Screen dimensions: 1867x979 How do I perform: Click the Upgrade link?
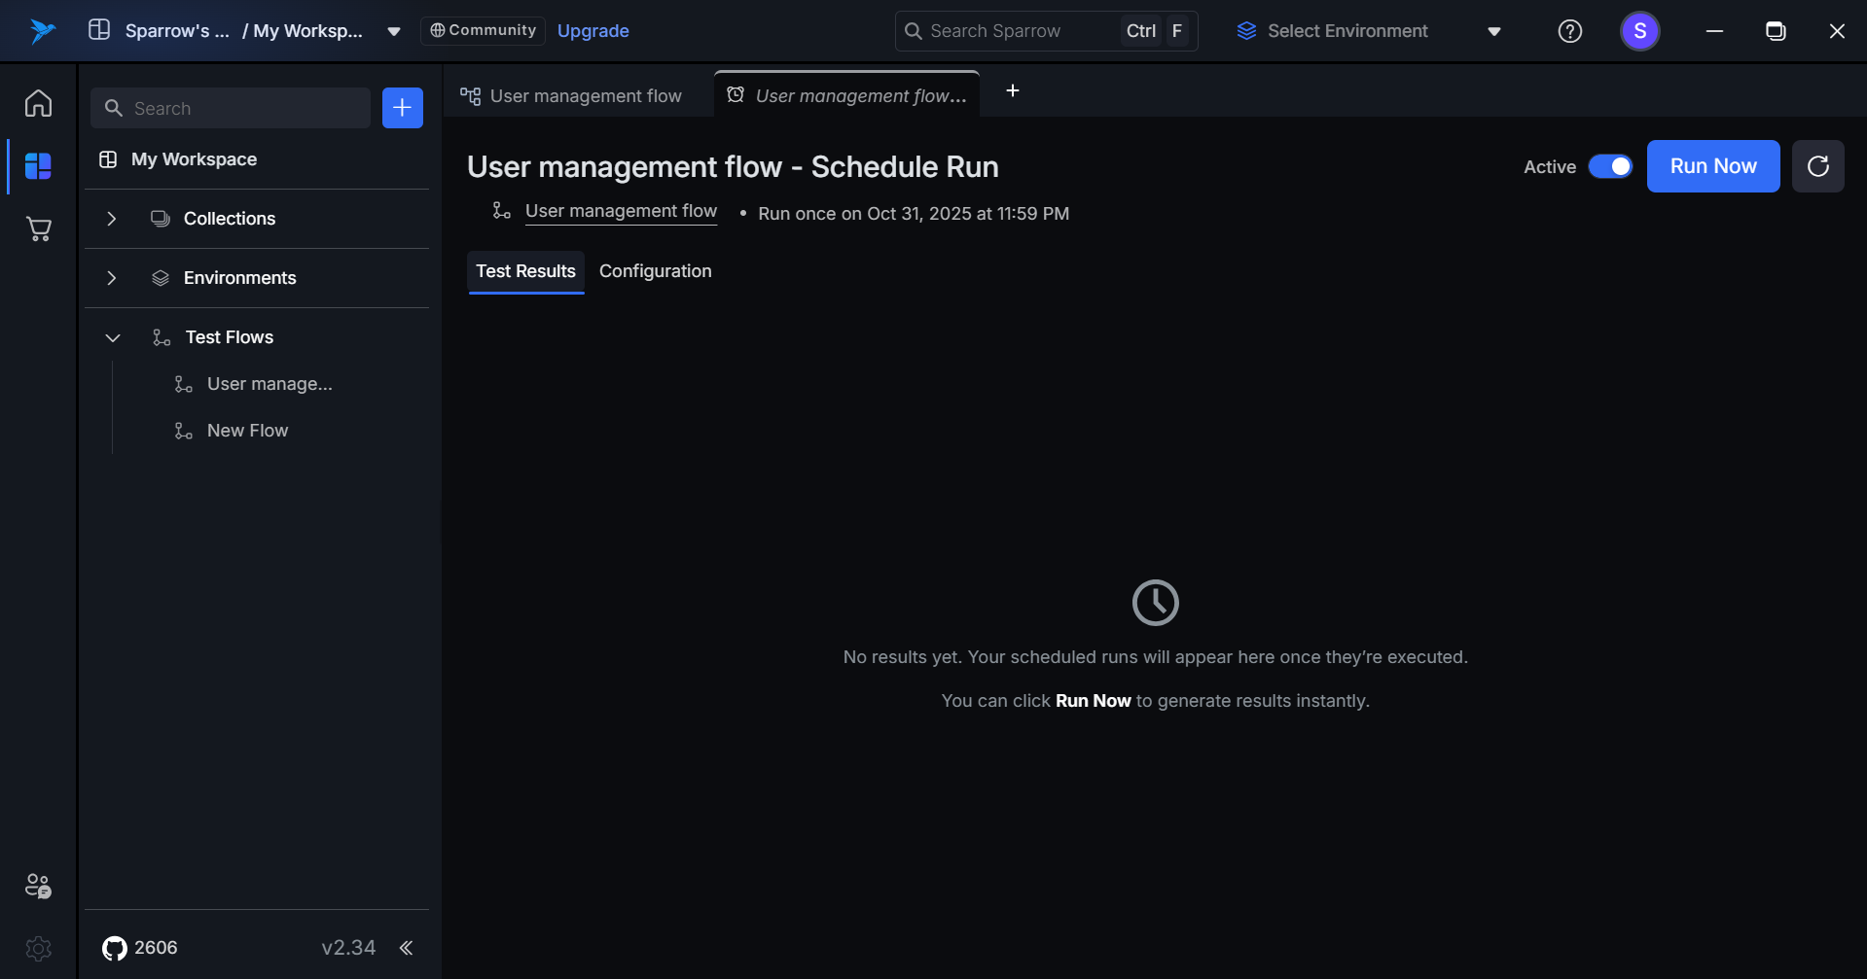point(592,31)
